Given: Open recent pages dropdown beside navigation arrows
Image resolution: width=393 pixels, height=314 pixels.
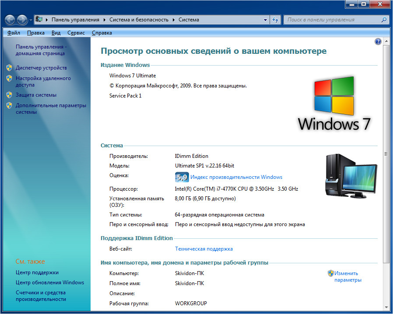Looking at the screenshot, I should [x=31, y=20].
